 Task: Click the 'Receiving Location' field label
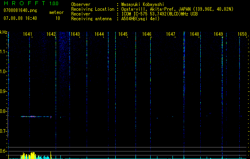coord(93,9)
